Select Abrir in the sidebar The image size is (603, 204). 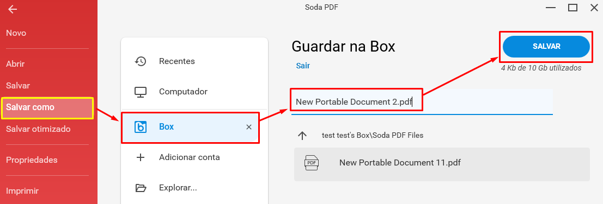[x=15, y=64]
